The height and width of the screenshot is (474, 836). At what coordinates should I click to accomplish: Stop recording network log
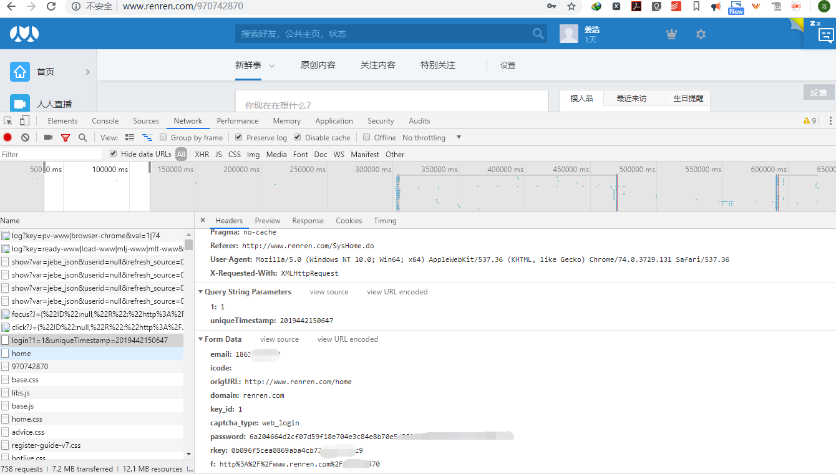(7, 137)
